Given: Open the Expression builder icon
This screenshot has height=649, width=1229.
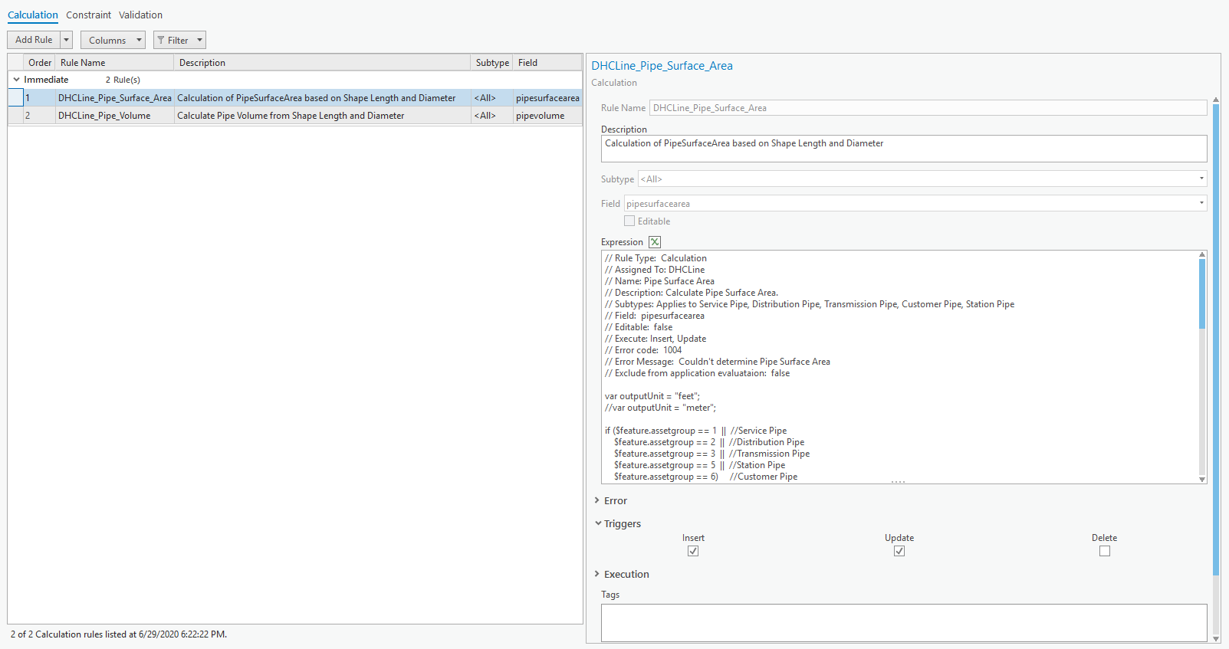Looking at the screenshot, I should (655, 242).
